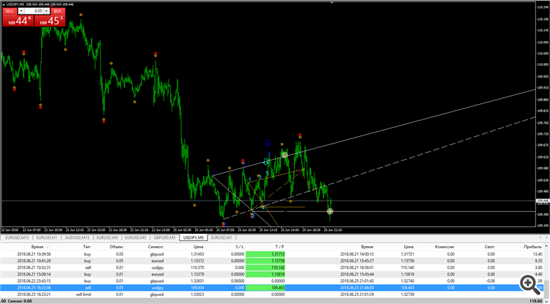Switch to the AUDUSD,M15 chart tab
Viewport: 550px width, 304px height.
click(77, 238)
